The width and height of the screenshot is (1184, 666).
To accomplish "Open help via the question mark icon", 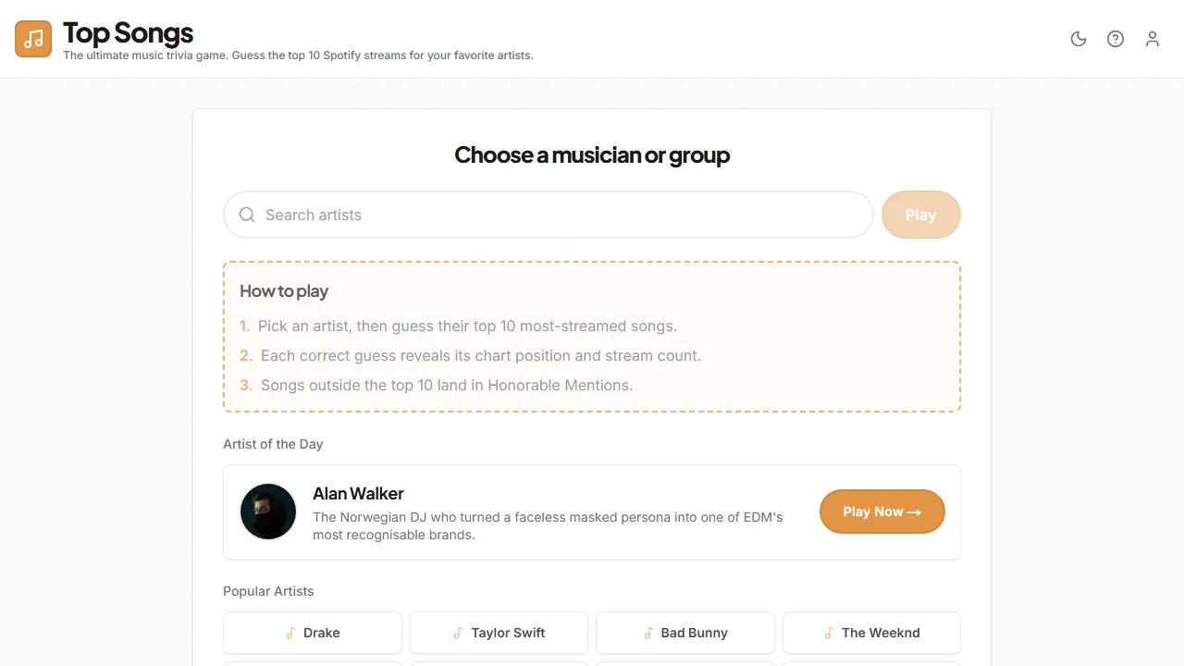I will tap(1116, 39).
